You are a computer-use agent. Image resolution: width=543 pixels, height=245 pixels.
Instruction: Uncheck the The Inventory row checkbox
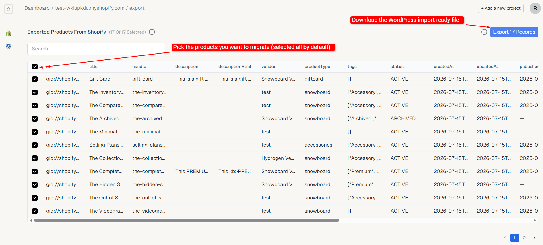(35, 92)
